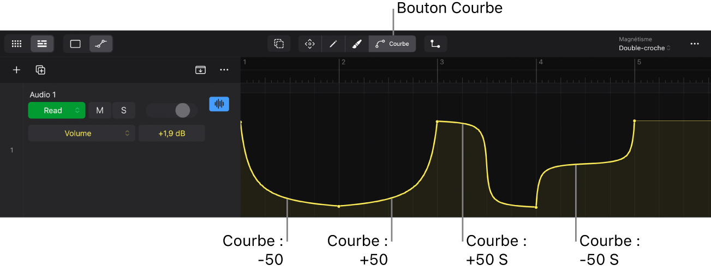Click the Audio 1 volume slider knob

click(183, 110)
